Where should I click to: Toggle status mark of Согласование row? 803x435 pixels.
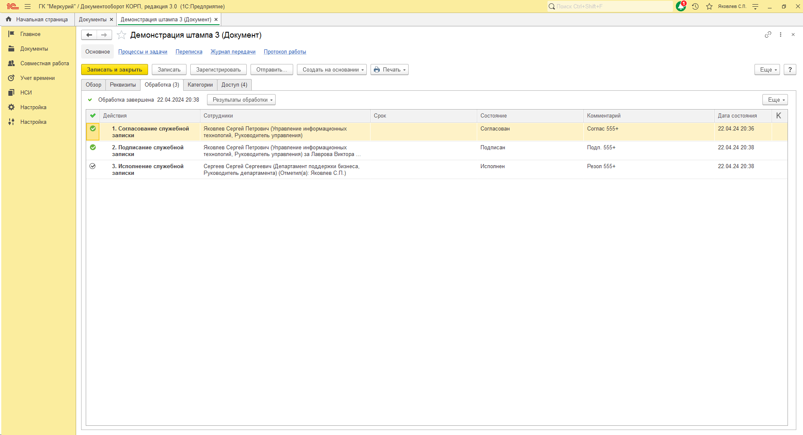(93, 129)
